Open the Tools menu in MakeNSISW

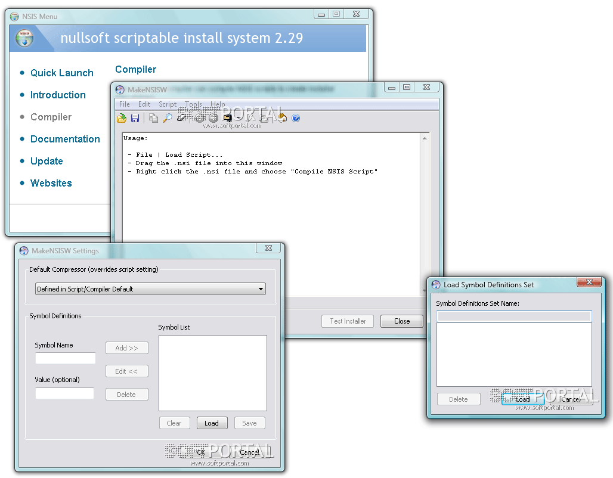[193, 104]
